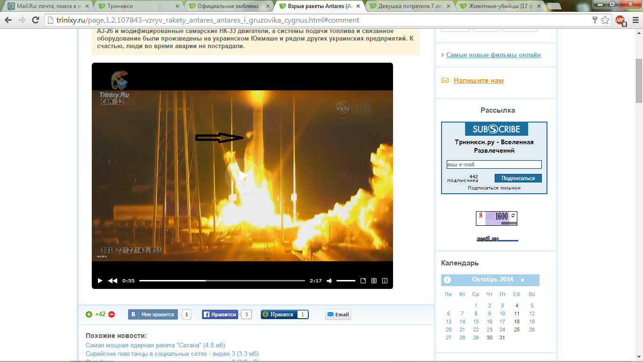Toggle fullscreen mode in the video player

click(363, 280)
